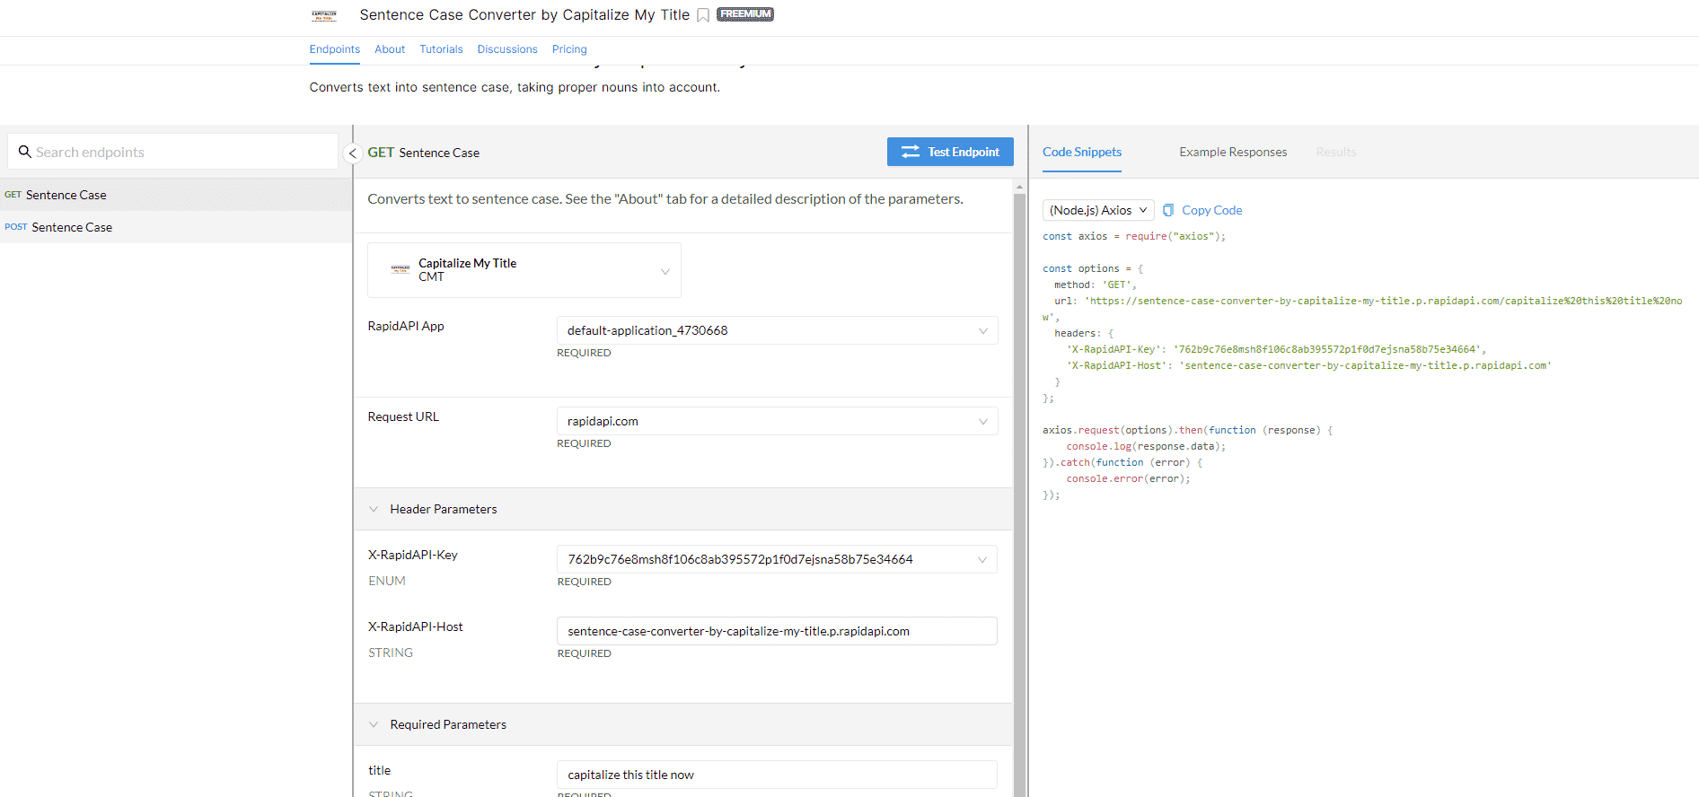Click the middle panel vertical scrollbar
This screenshot has width=1699, height=797.
(1019, 494)
